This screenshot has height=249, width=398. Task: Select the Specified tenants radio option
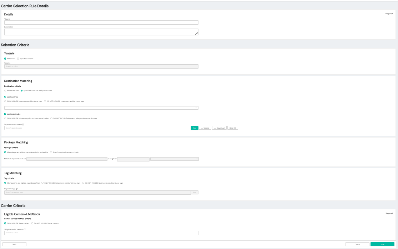(18, 59)
